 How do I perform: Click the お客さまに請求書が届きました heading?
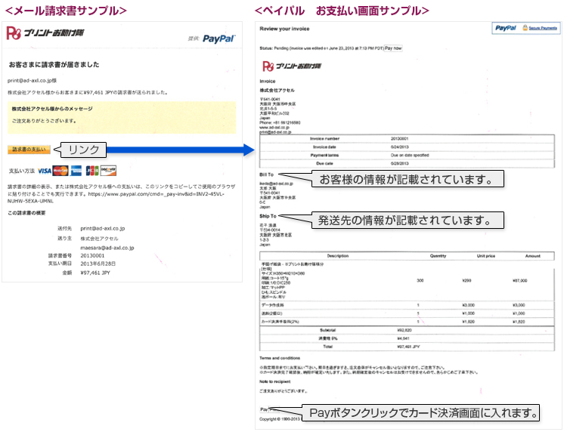click(54, 65)
